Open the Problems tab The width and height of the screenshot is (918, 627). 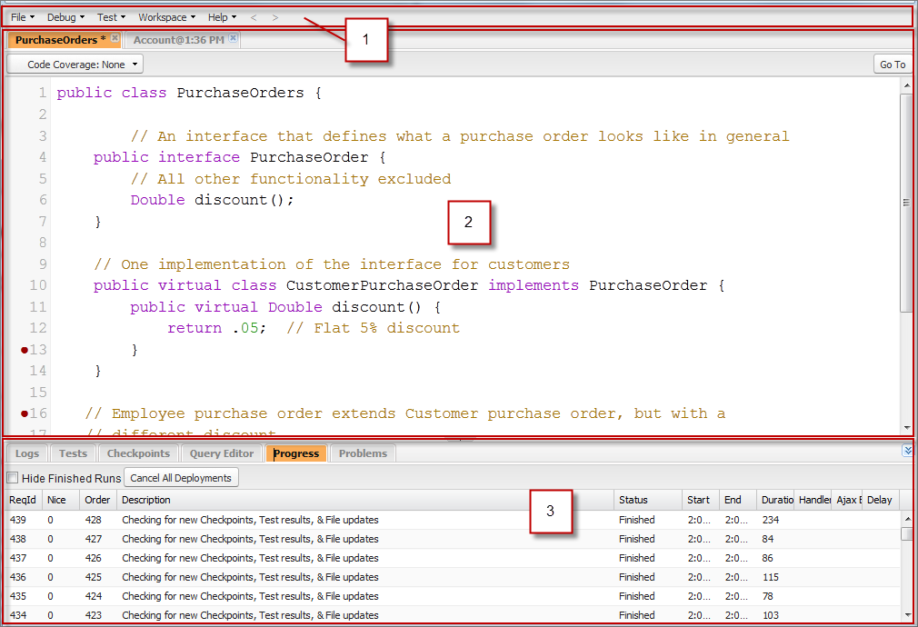point(363,453)
